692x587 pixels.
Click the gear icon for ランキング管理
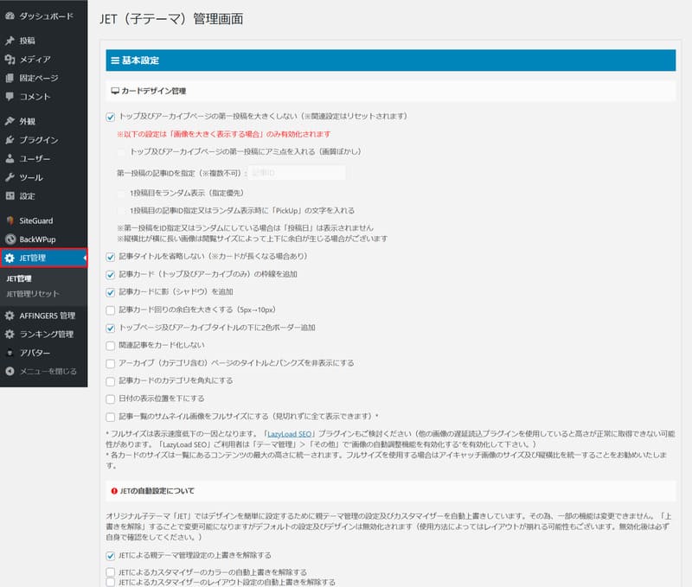click(10, 334)
